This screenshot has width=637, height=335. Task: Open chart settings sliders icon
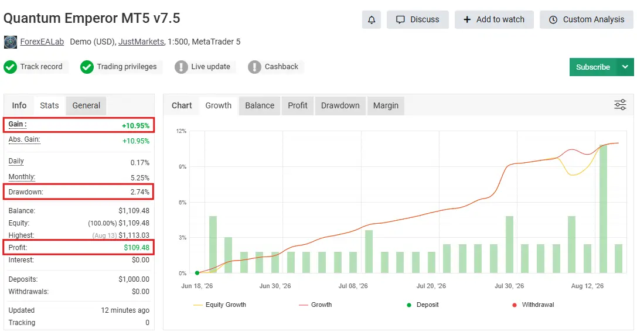(x=620, y=105)
